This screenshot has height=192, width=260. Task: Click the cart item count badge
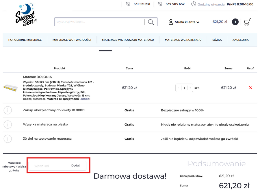pos(235,22)
